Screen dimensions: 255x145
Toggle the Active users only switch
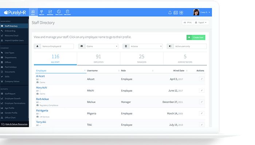coord(170,46)
